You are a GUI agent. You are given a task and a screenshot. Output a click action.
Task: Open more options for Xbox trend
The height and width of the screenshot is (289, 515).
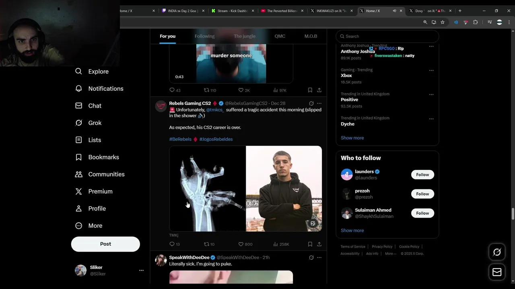431,70
